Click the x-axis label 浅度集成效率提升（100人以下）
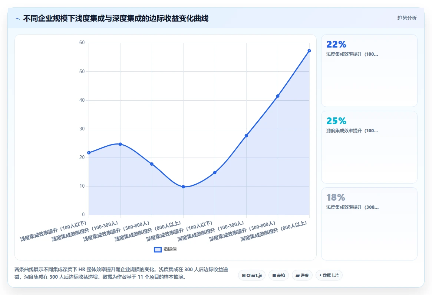The image size is (432, 295). pyautogui.click(x=54, y=231)
